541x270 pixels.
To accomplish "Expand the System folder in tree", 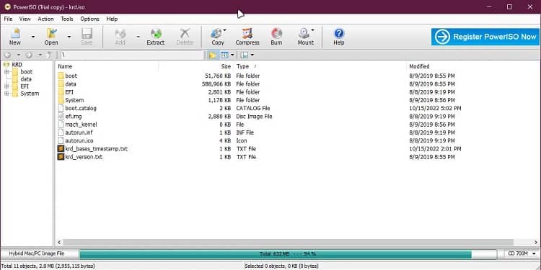I will click(6, 94).
